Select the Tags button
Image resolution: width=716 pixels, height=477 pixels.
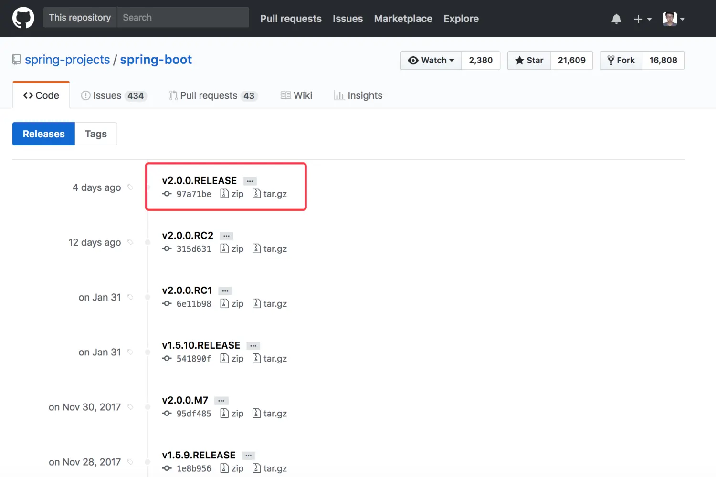click(96, 134)
